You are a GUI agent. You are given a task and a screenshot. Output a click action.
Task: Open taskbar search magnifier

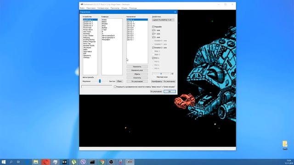point(11,162)
